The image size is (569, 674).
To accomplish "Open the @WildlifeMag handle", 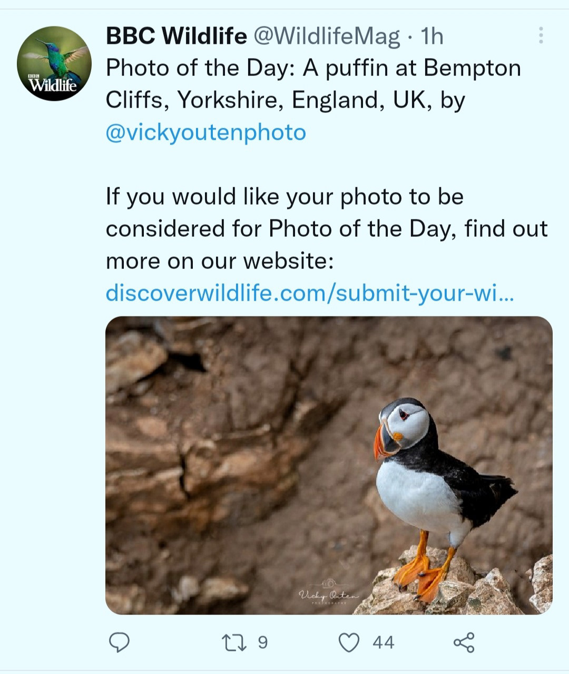I will (x=327, y=36).
